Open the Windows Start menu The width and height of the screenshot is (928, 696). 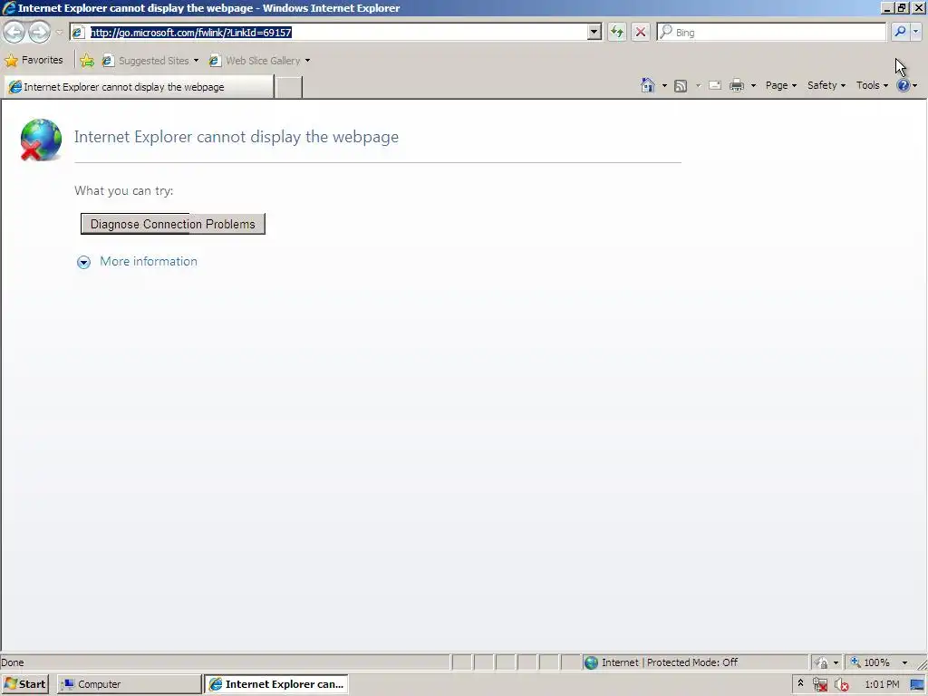pyautogui.click(x=24, y=684)
